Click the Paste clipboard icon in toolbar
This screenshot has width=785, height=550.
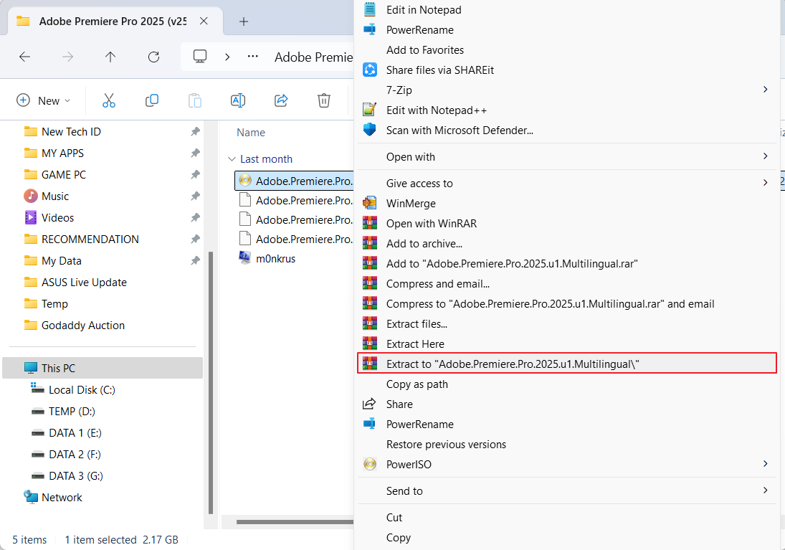[195, 100]
